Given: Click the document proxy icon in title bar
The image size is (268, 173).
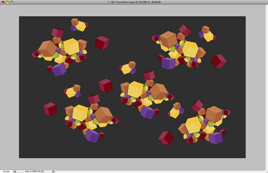Looking at the screenshot, I should pos(109,2).
